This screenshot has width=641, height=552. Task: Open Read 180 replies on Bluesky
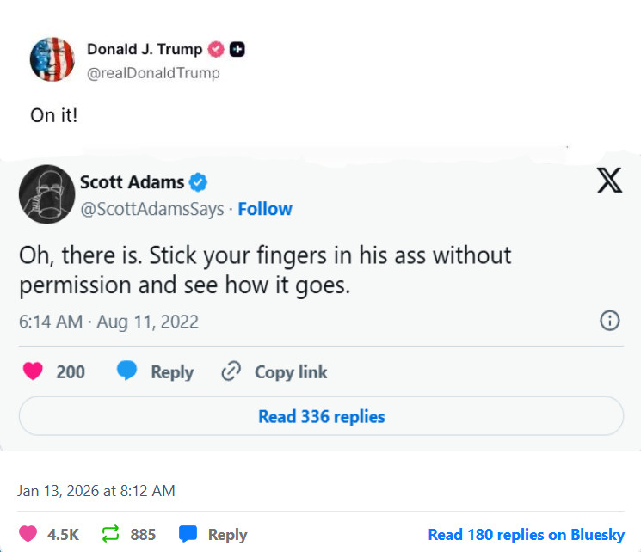click(x=526, y=535)
